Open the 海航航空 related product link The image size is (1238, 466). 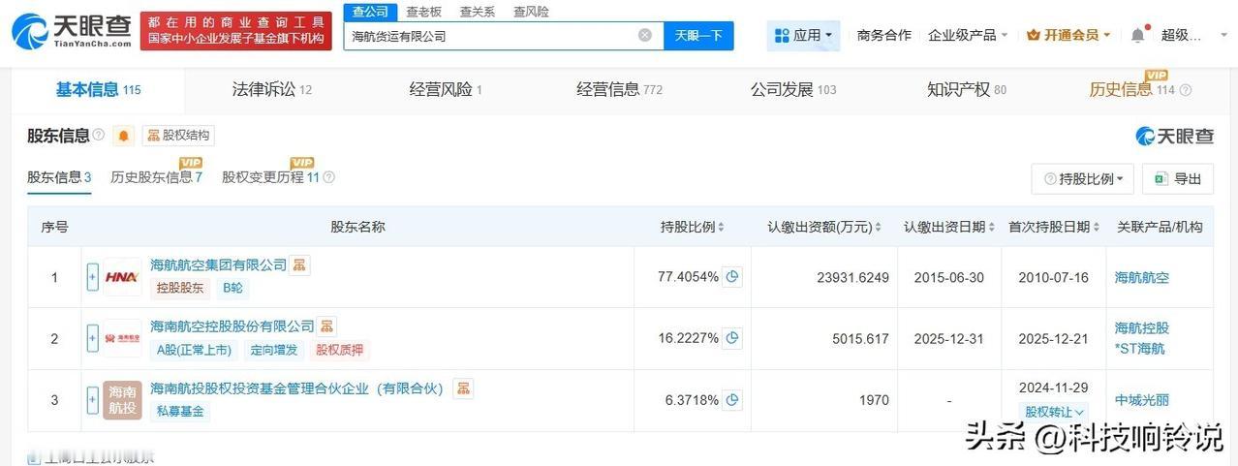(1142, 277)
